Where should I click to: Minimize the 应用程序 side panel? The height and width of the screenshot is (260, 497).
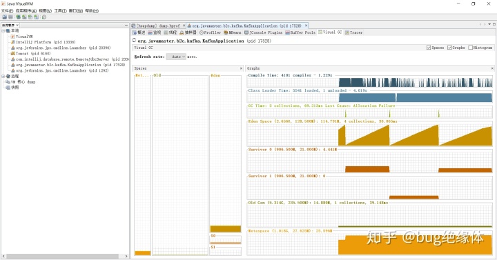tap(126, 25)
